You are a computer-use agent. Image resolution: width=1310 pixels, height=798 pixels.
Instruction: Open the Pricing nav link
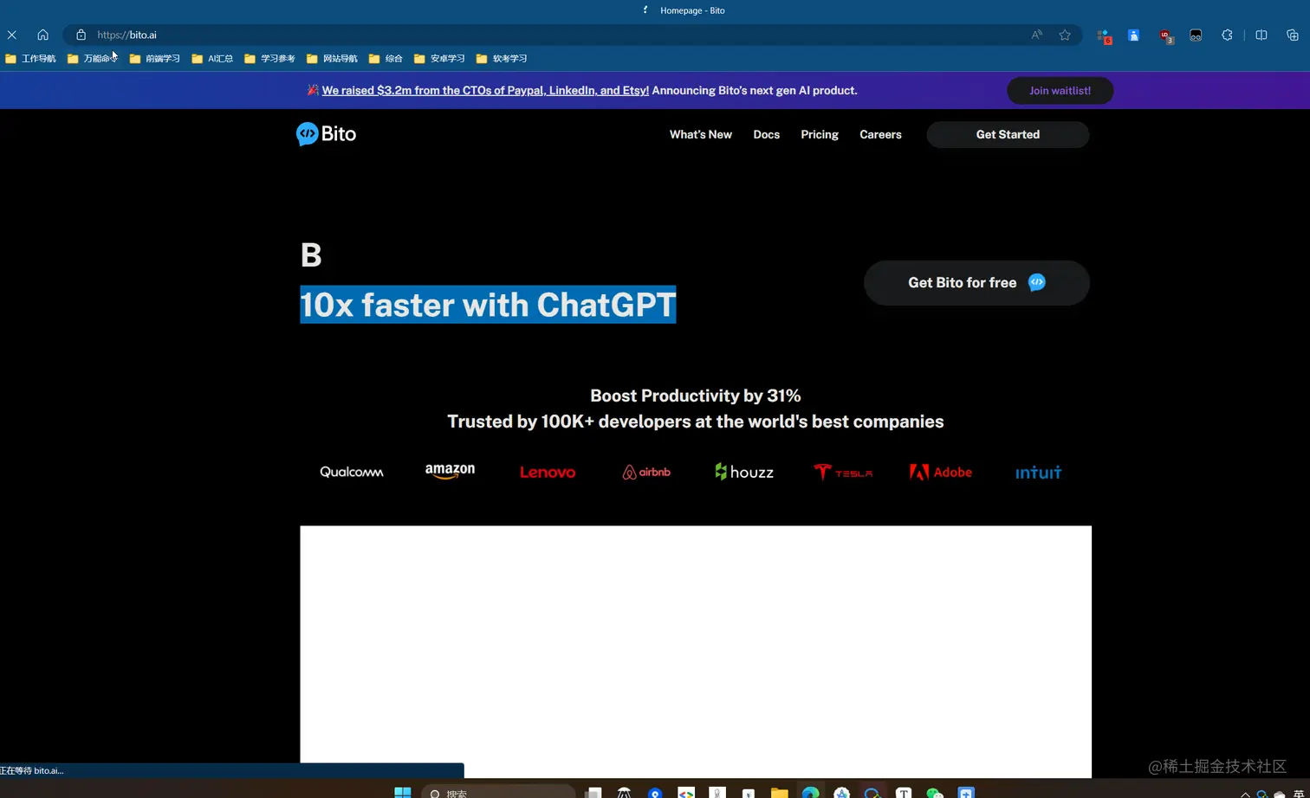tap(820, 134)
